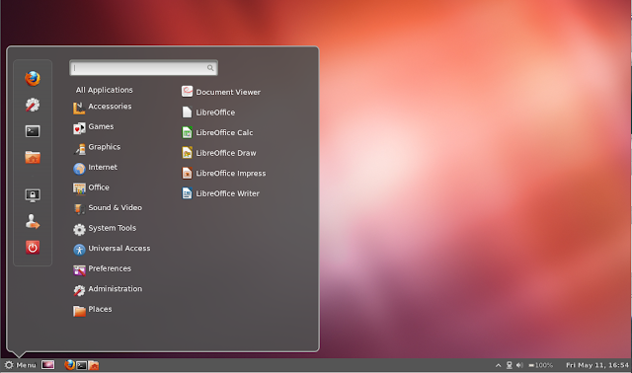The width and height of the screenshot is (632, 373).
Task: Open system settings wrench-gear icon in favorites
Action: click(x=33, y=105)
